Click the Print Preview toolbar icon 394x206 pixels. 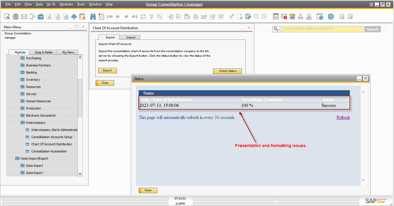[7, 17]
